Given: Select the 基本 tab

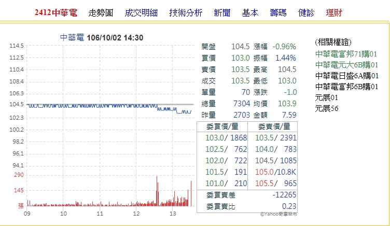Looking at the screenshot, I should pos(250,12).
